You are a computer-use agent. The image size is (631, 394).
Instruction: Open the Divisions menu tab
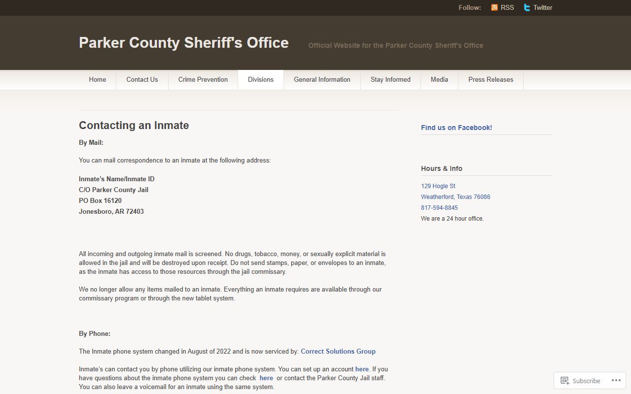261,80
